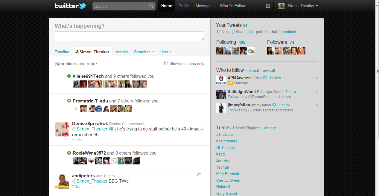
Task: Follow APMAtweets
Action: click(x=276, y=78)
